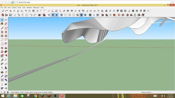This screenshot has height=98, width=175.
Task: Activate the Move tool
Action: click(2, 48)
